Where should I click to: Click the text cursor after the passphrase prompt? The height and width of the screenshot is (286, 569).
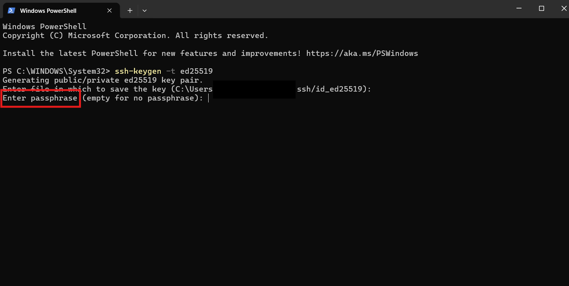tap(209, 98)
